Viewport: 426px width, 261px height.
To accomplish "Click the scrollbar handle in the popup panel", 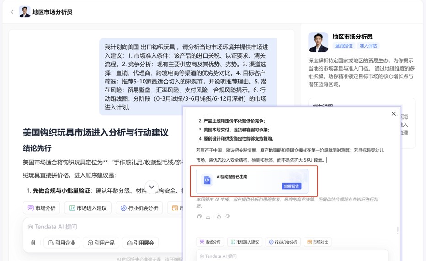I will click(x=398, y=230).
